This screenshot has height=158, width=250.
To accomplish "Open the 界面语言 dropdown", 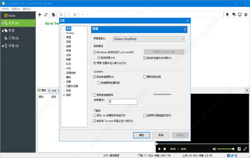I will 149,39.
